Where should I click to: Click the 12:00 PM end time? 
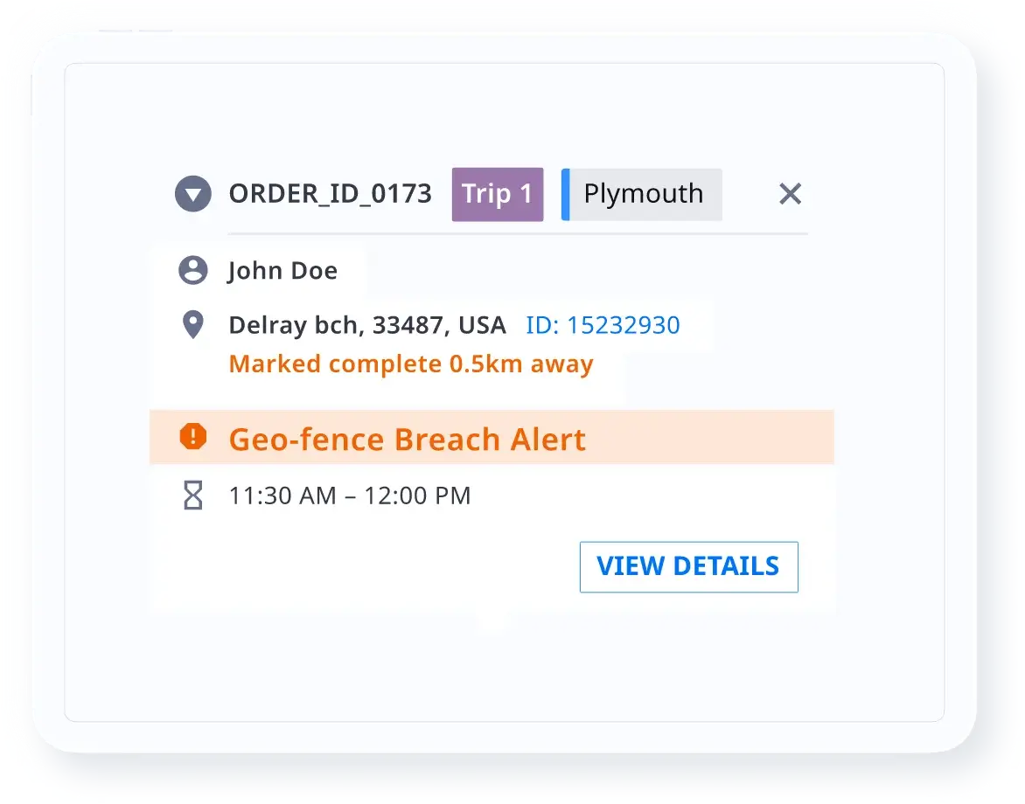click(417, 496)
